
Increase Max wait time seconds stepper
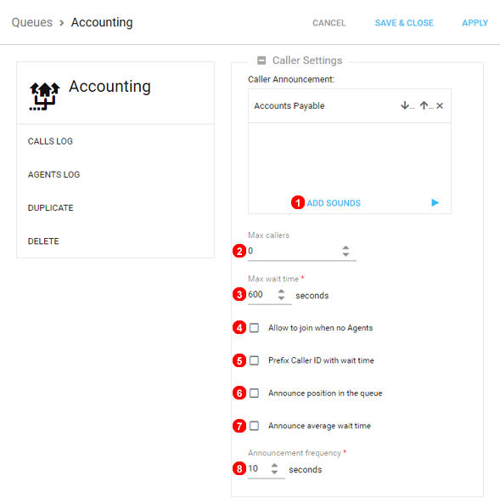[281, 292]
